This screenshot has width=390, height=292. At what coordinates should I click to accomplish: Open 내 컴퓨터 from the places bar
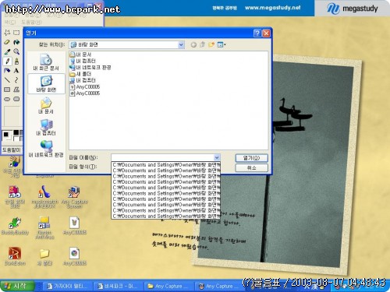(46, 128)
